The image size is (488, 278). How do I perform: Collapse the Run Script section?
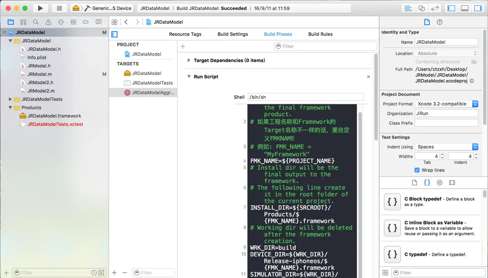pyautogui.click(x=189, y=76)
